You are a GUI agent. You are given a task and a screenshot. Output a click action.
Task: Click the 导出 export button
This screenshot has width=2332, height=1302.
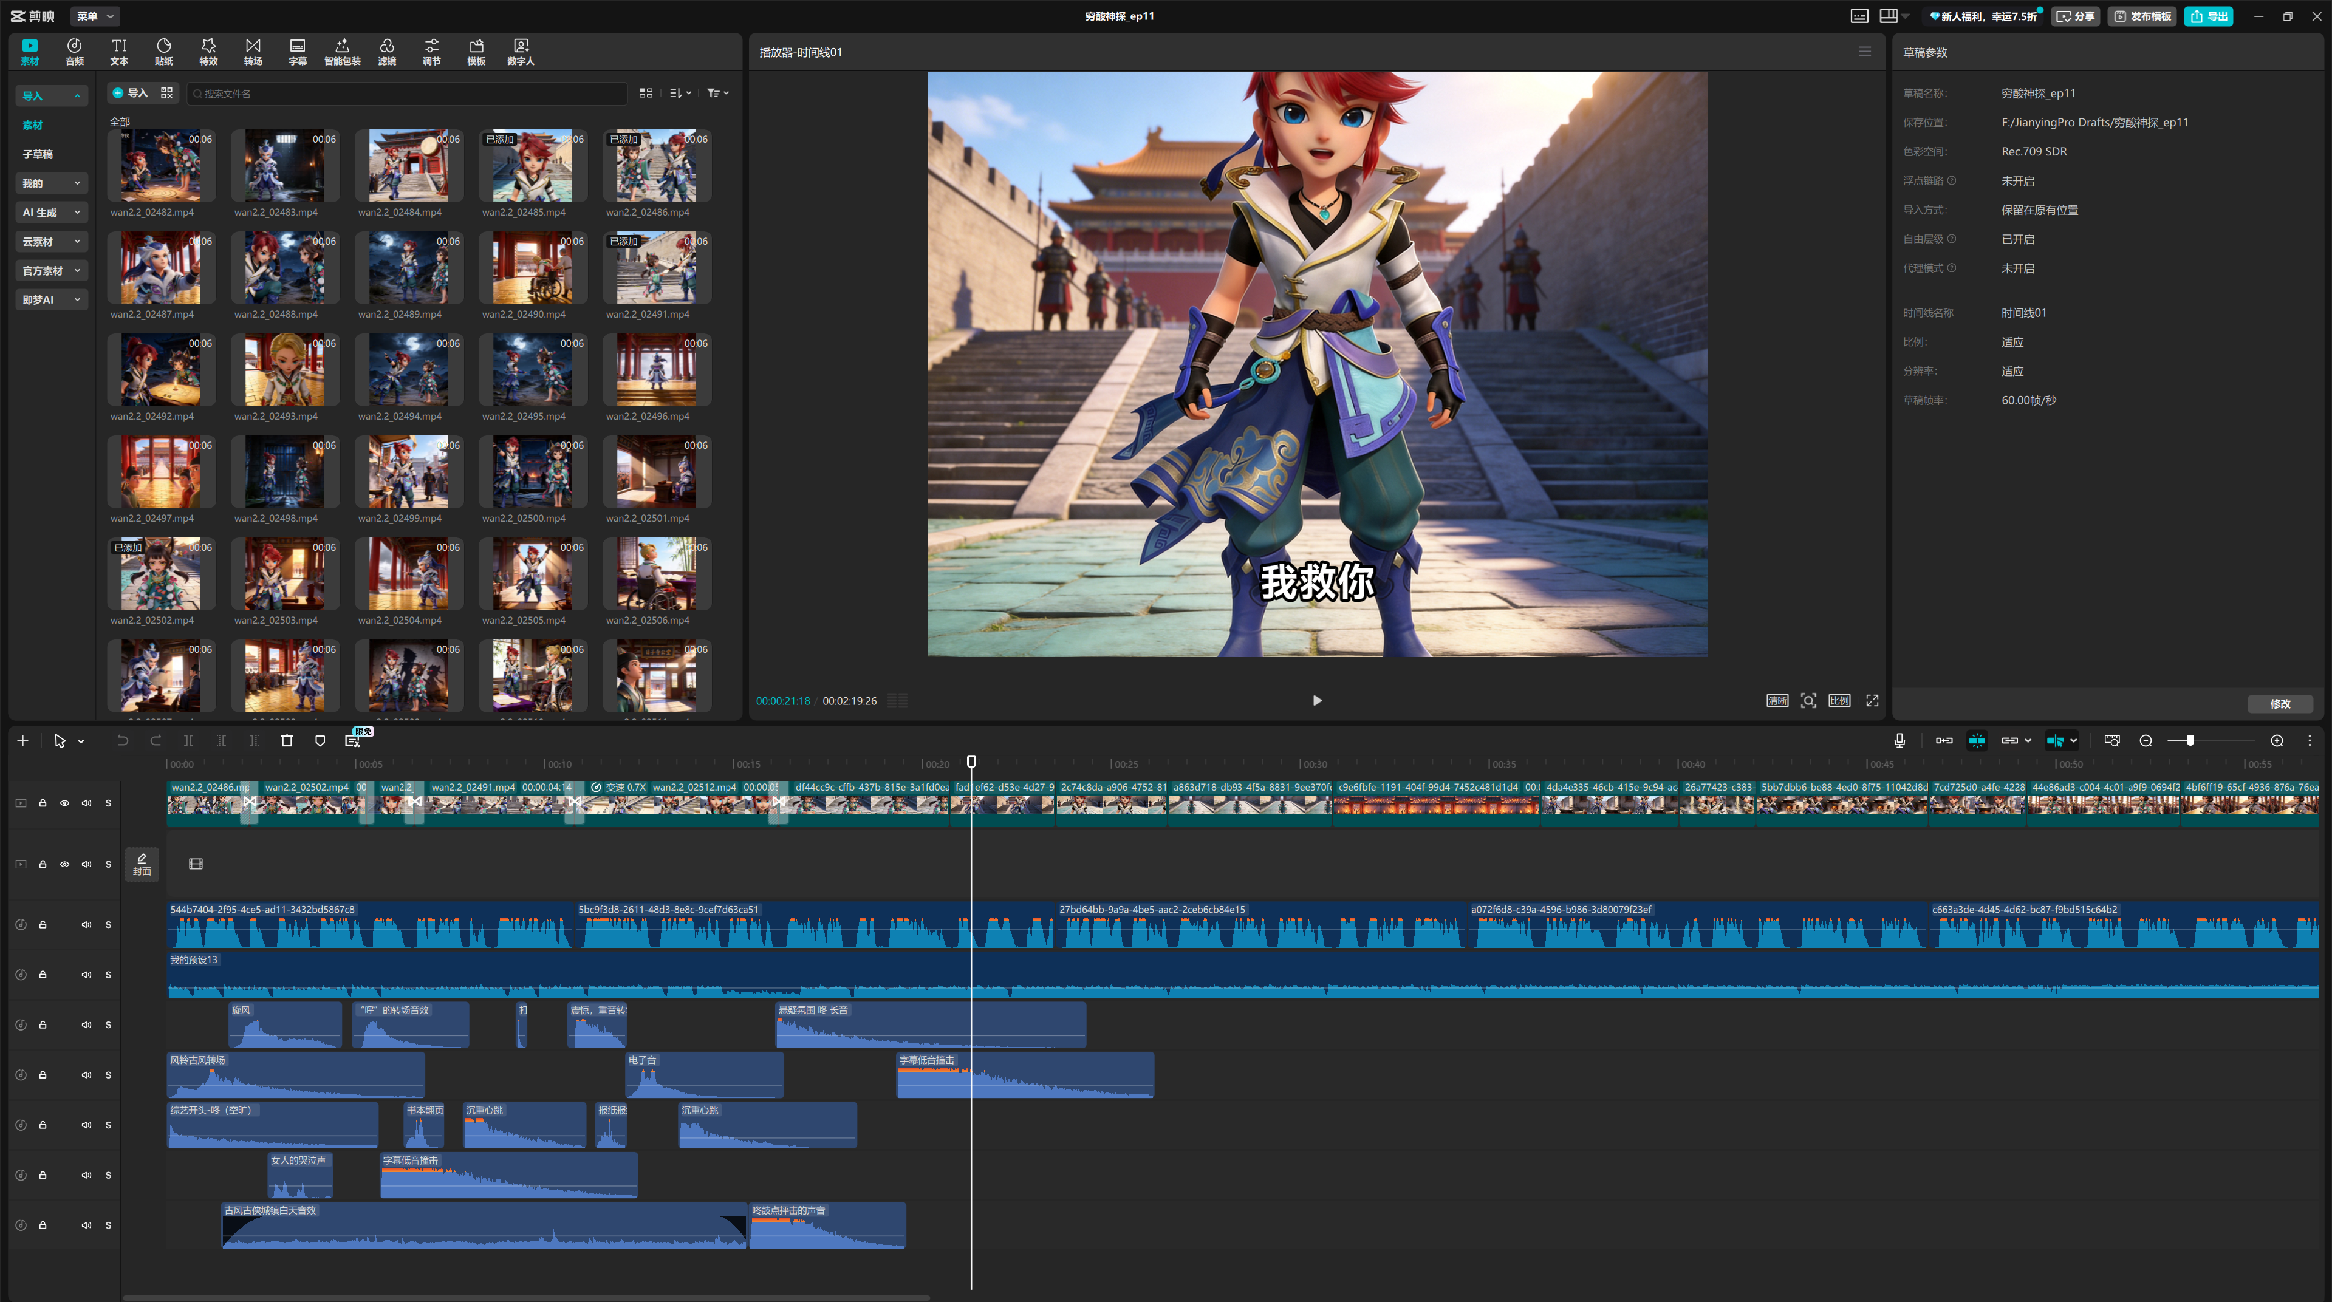(x=2208, y=16)
